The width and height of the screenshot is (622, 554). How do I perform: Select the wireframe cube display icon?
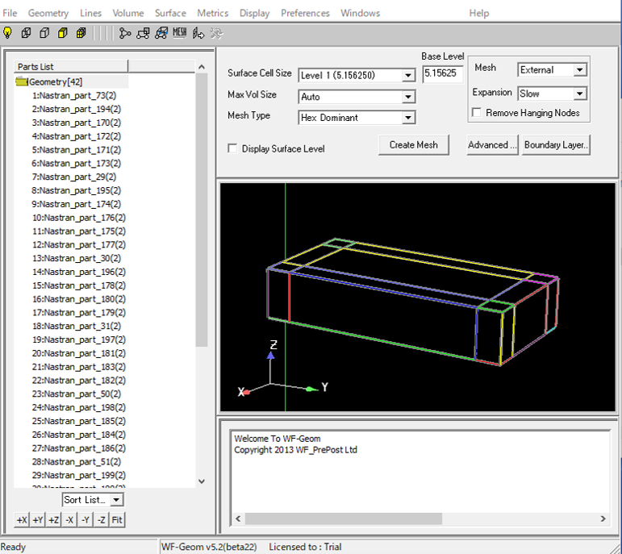click(x=26, y=33)
